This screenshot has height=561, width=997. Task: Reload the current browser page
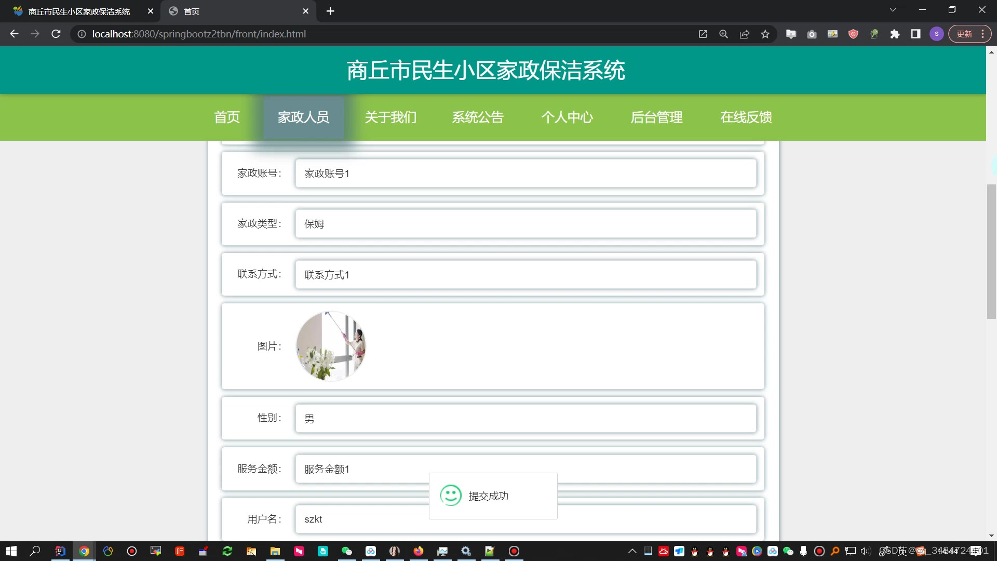pos(56,34)
